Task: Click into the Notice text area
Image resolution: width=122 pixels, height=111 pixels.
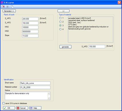Action: 26,96
